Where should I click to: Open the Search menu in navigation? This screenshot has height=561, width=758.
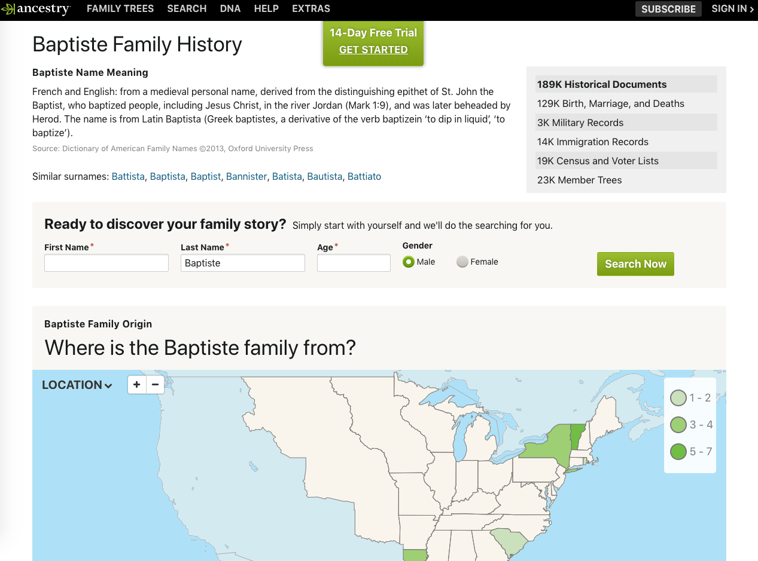187,9
